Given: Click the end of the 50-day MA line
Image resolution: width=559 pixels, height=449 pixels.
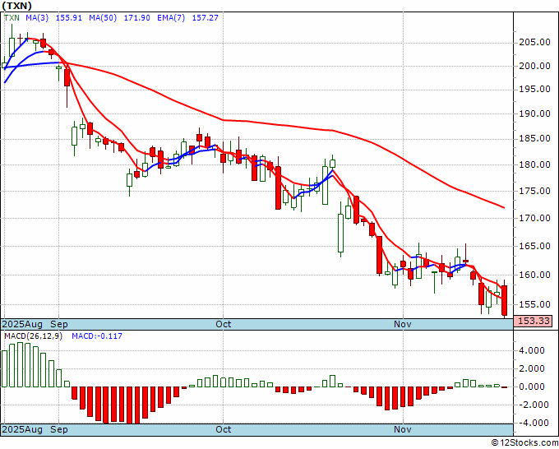Looking at the screenshot, I should 504,207.
